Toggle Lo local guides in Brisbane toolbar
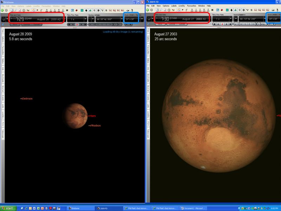Image resolution: width=281 pixels, height=211 pixels. pos(110,11)
